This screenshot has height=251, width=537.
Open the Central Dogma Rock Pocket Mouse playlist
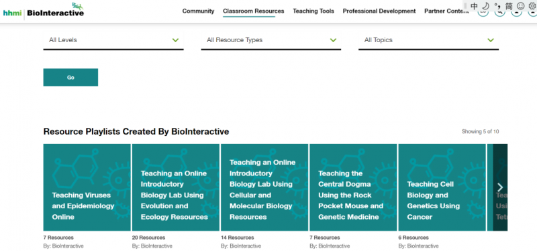353,187
